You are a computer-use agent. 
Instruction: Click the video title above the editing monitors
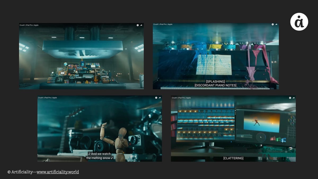[181, 98]
